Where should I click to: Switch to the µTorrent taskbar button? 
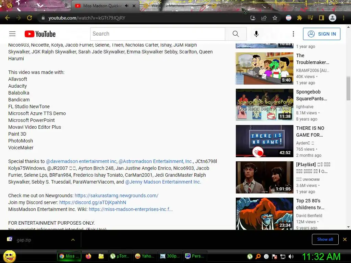[120, 256]
